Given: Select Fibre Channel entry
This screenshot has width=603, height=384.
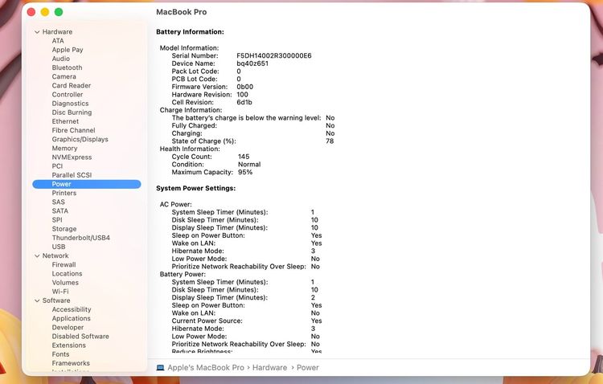Looking at the screenshot, I should 73,130.
